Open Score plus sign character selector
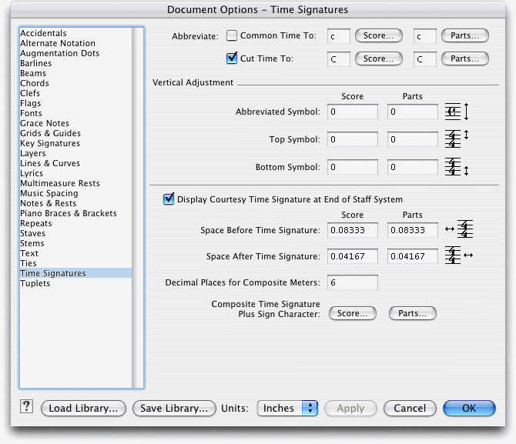The height and width of the screenshot is (444, 516). click(x=353, y=313)
